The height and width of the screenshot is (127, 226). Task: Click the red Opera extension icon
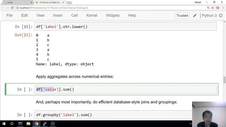pyautogui.click(x=218, y=8)
